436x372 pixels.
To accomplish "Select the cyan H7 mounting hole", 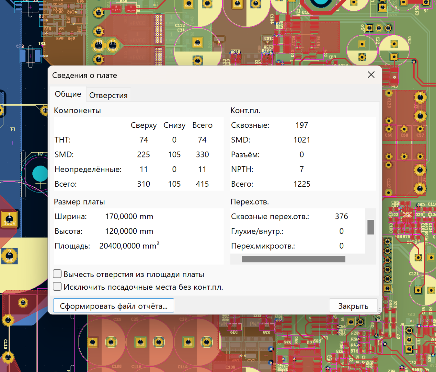I will pyautogui.click(x=40, y=173).
